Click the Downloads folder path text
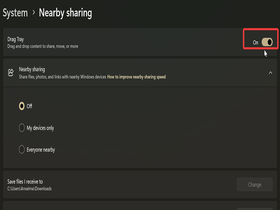This screenshot has height=210, width=280. [x=29, y=189]
